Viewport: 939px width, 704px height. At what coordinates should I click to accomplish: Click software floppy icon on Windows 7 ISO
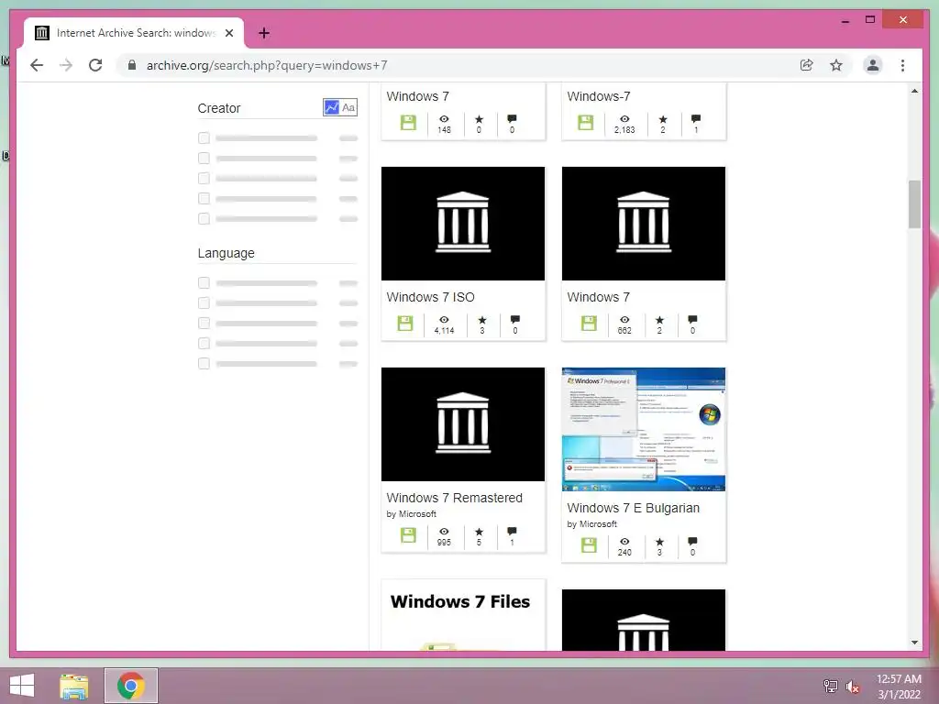(405, 324)
